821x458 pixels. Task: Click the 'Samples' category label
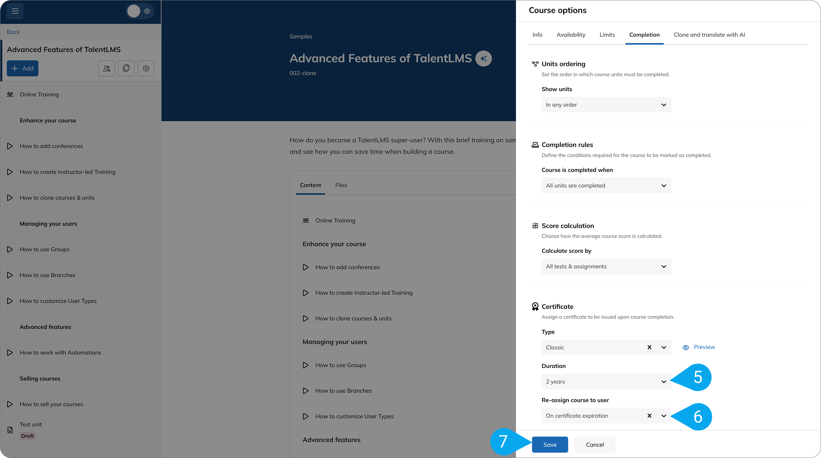301,36
